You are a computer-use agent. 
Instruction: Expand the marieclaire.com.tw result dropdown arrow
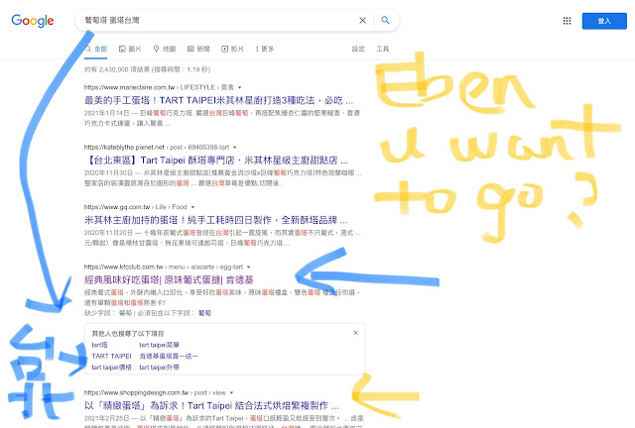tap(240, 87)
